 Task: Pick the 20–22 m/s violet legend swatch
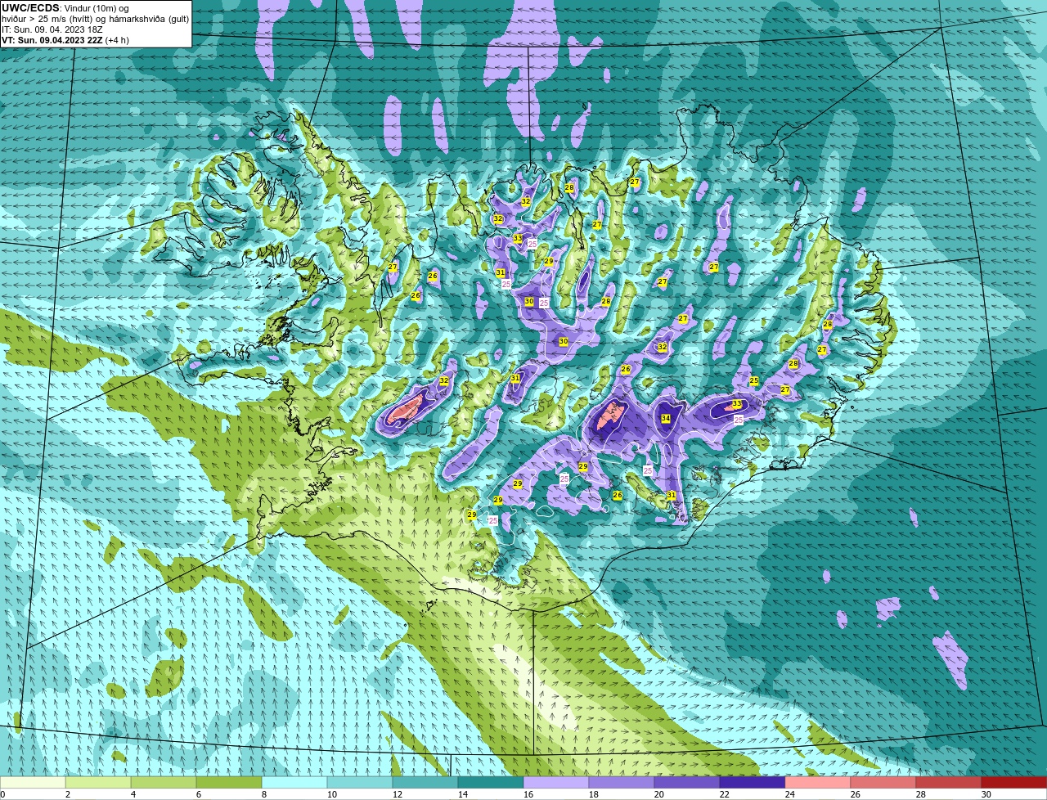click(x=687, y=783)
